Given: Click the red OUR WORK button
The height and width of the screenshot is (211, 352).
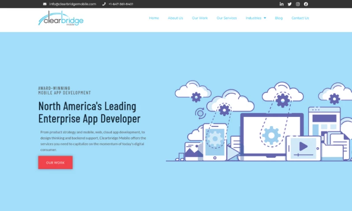Looking at the screenshot, I should point(55,163).
